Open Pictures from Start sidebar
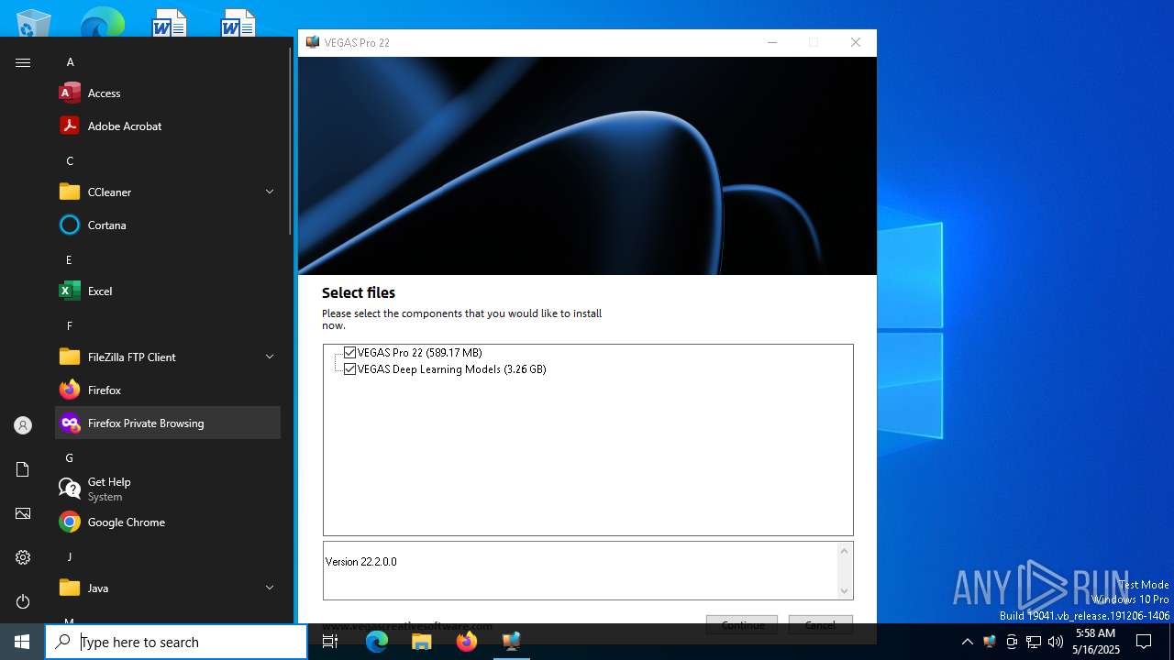The image size is (1174, 660). [23, 513]
